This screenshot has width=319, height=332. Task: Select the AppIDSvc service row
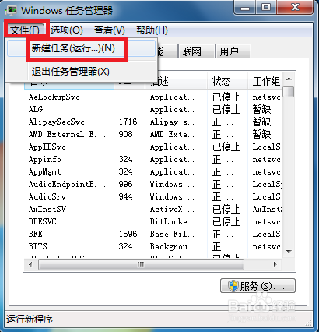click(x=153, y=147)
